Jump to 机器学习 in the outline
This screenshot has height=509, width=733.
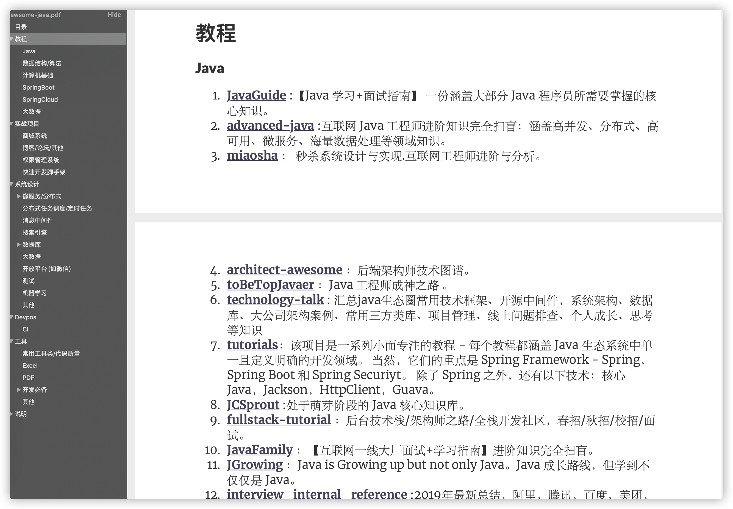point(34,293)
